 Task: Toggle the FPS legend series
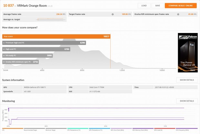point(13,129)
